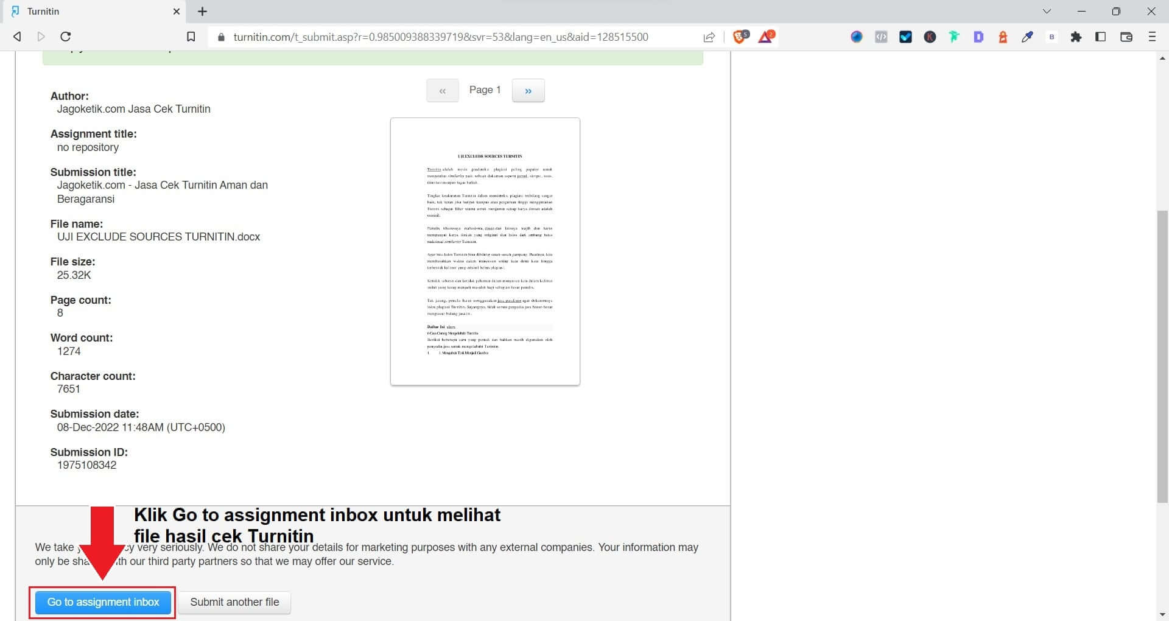This screenshot has width=1169, height=621.
Task: Click Submit another file
Action: [x=234, y=602]
